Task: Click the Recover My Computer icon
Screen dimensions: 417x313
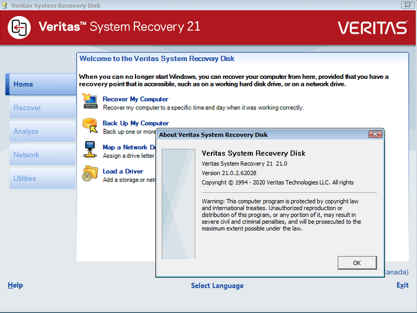Action: tap(90, 101)
